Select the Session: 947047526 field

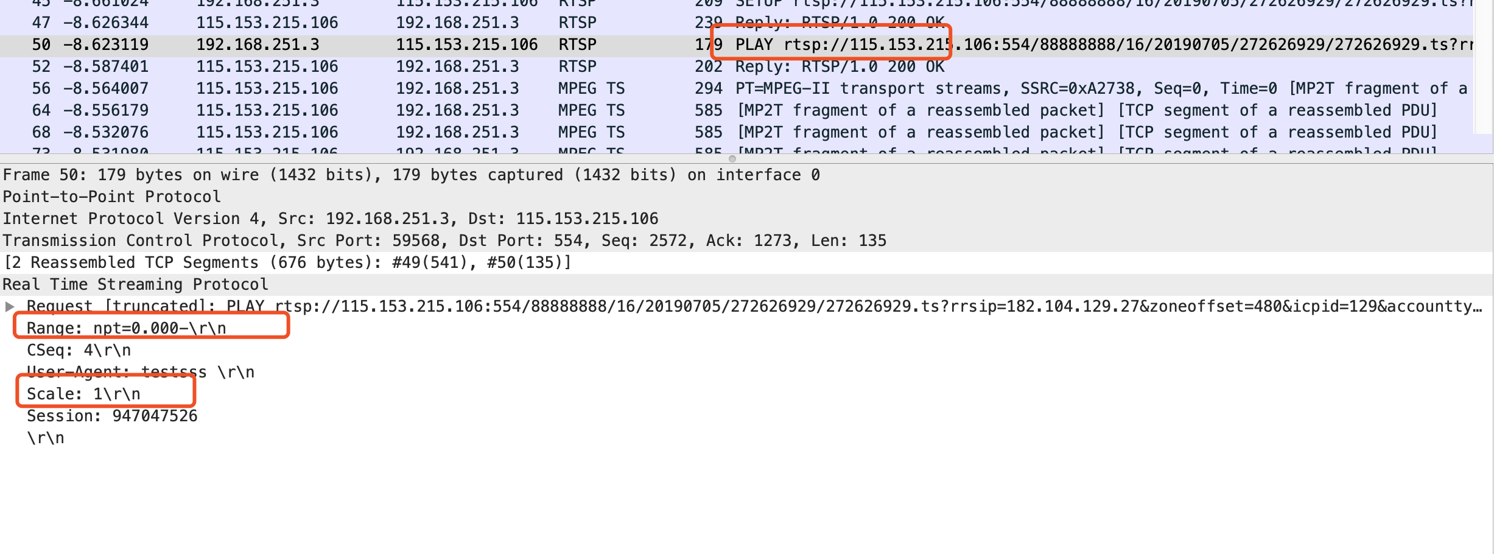coord(110,415)
